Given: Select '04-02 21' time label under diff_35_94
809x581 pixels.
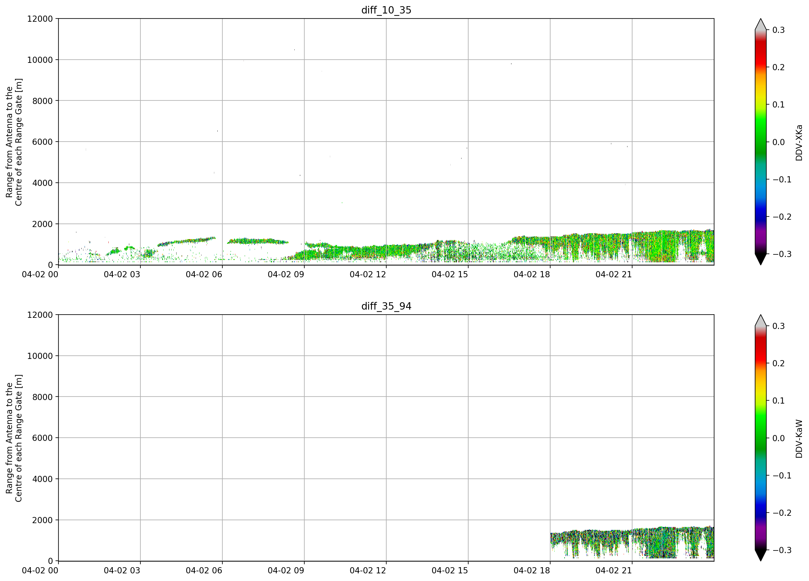Looking at the screenshot, I should (x=614, y=570).
